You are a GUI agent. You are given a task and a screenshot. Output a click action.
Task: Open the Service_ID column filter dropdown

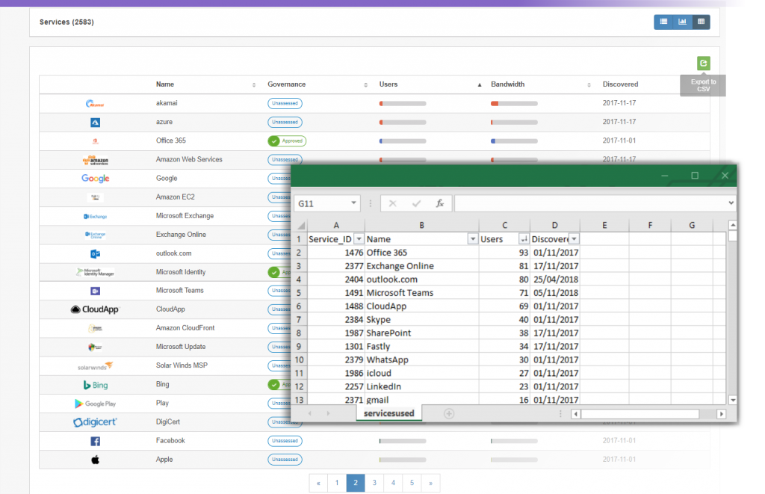(x=359, y=238)
